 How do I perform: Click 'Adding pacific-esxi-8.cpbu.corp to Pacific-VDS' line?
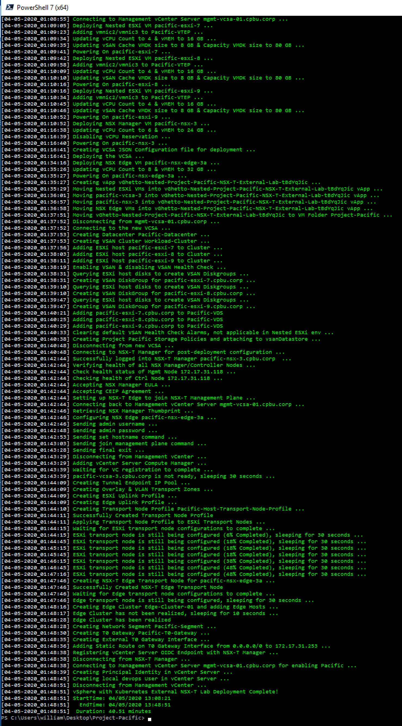[112, 319]
